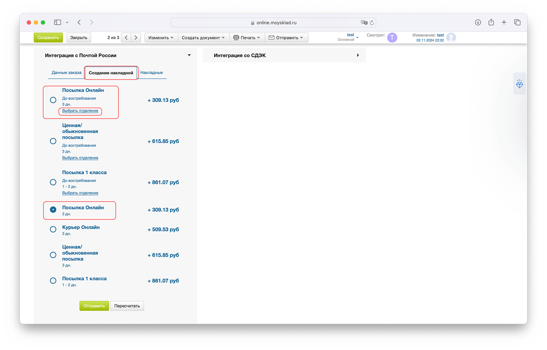This screenshot has width=547, height=350.
Task: Click the browser share icon
Action: [491, 22]
